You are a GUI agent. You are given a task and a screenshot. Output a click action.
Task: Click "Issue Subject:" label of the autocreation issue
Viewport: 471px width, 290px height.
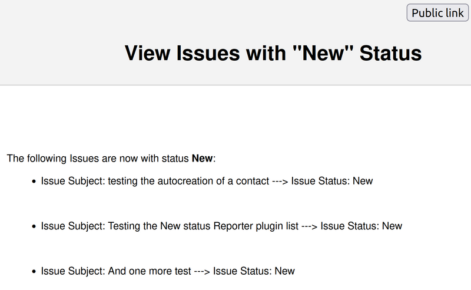pos(73,181)
